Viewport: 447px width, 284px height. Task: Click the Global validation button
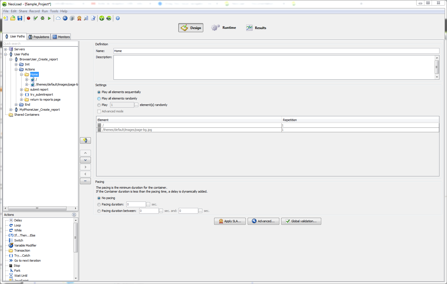(301, 221)
